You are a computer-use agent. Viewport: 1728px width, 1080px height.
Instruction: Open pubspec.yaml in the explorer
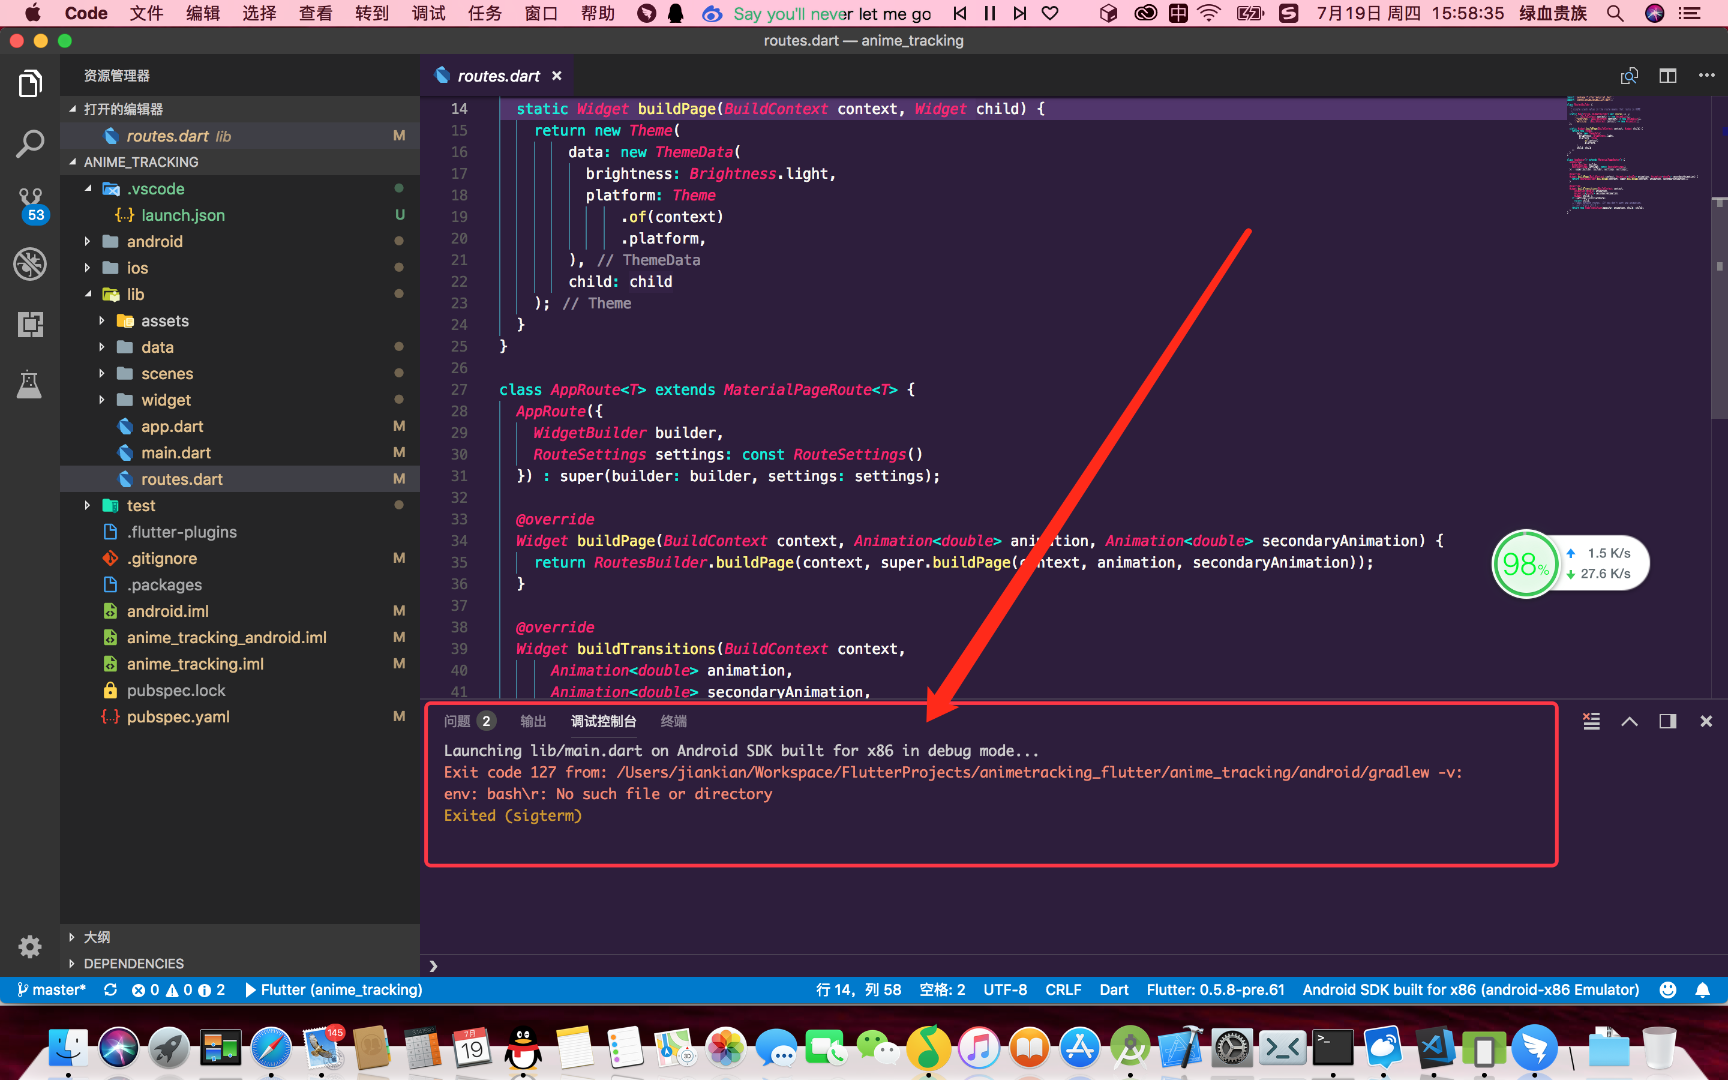point(178,716)
